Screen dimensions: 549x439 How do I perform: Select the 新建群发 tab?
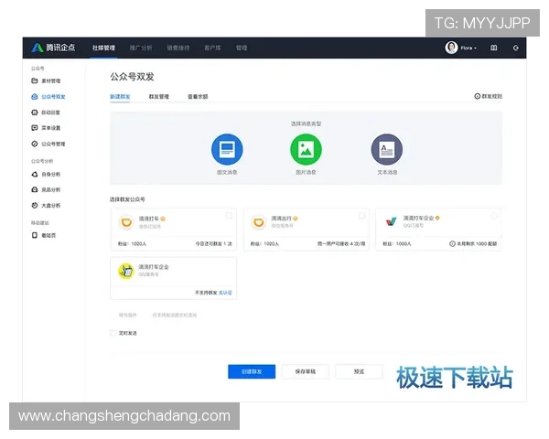[120, 97]
